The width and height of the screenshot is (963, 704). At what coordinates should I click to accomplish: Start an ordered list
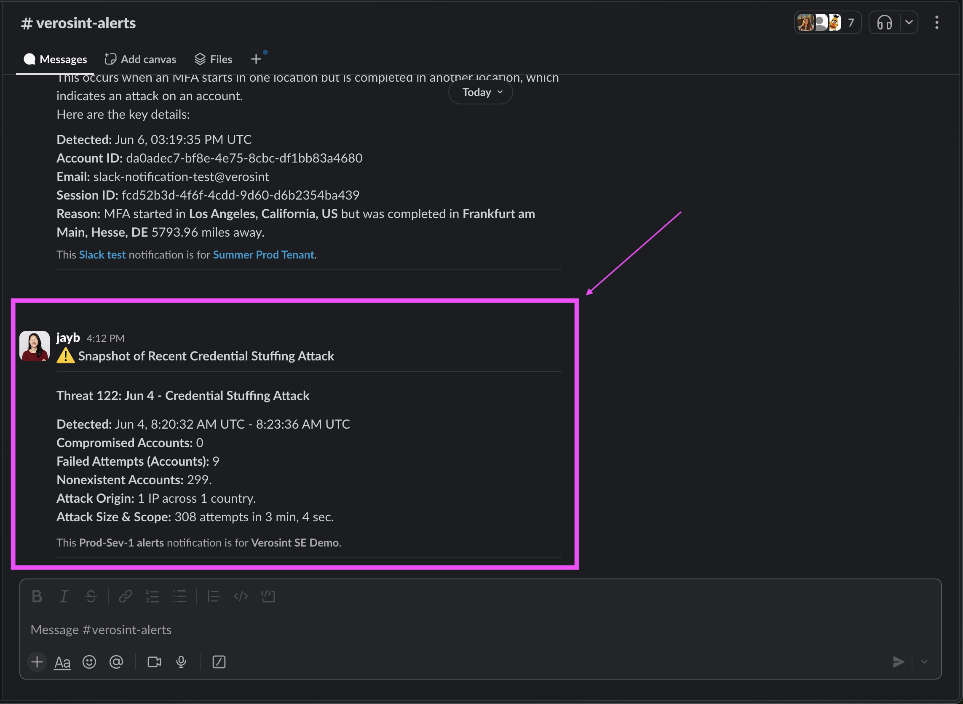[152, 596]
